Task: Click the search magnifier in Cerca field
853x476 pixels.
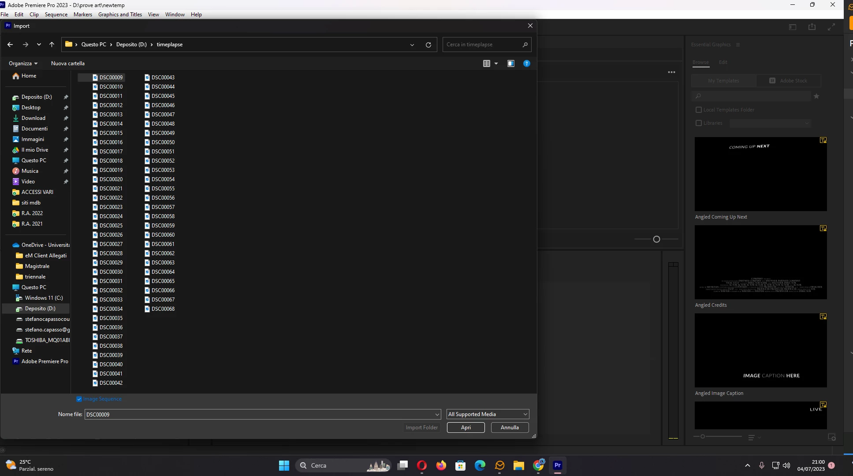Action: (525, 45)
